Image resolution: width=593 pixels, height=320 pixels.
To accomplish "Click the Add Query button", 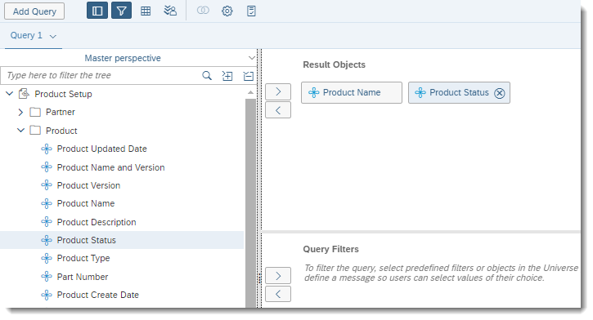I will pos(34,11).
